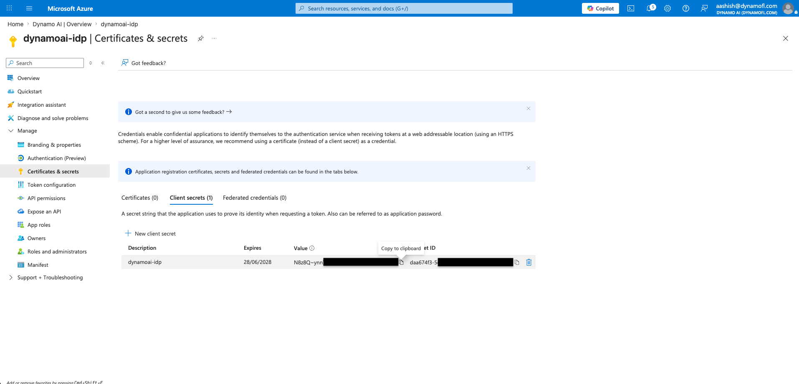Dismiss the application registration info banner
Viewport: 799px width, 384px height.
point(528,168)
